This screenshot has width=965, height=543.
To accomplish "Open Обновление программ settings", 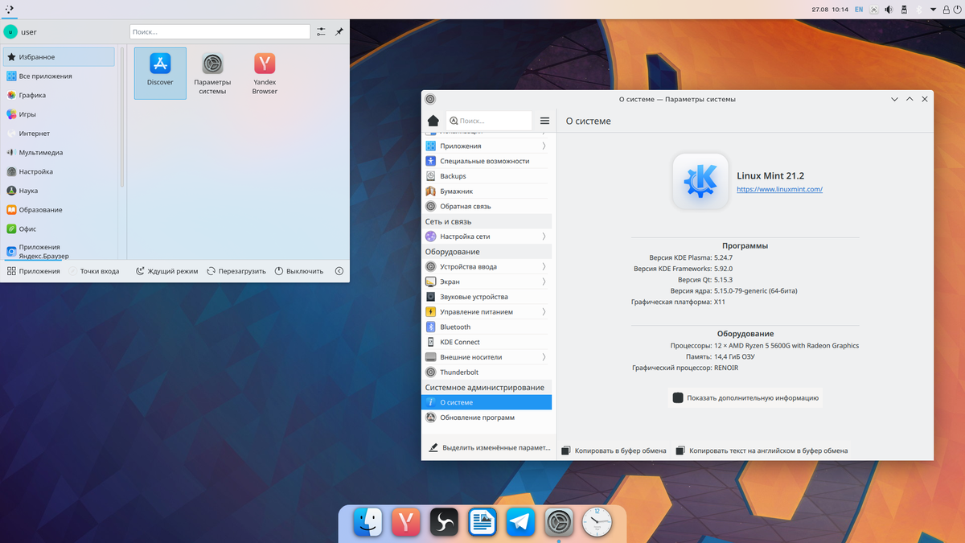I will [487, 418].
